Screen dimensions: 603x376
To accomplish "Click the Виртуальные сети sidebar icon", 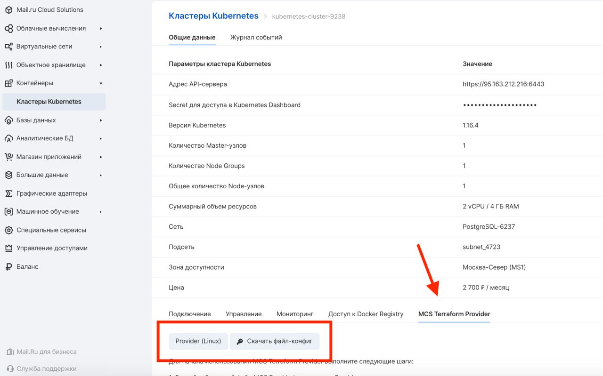I will tap(8, 47).
